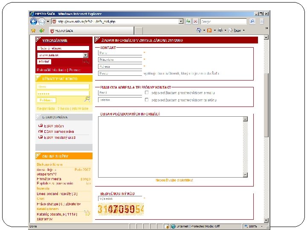Image resolution: width=307 pixels, height=230 pixels.
Task: Click the magnifier Search icon in toolbar
Action: pos(252,21)
